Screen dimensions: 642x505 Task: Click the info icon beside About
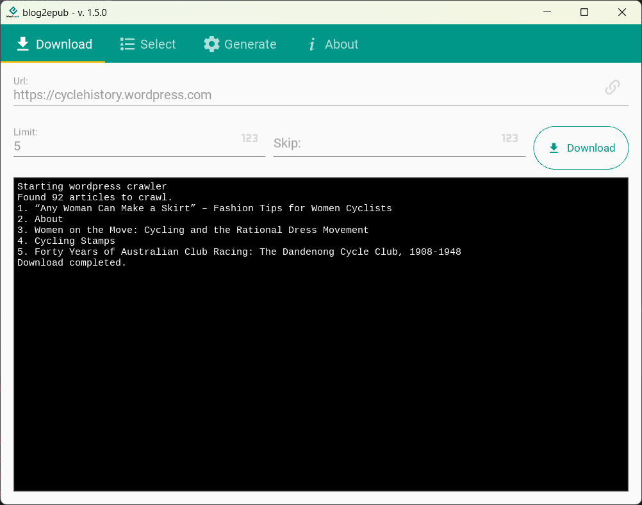[x=312, y=44]
